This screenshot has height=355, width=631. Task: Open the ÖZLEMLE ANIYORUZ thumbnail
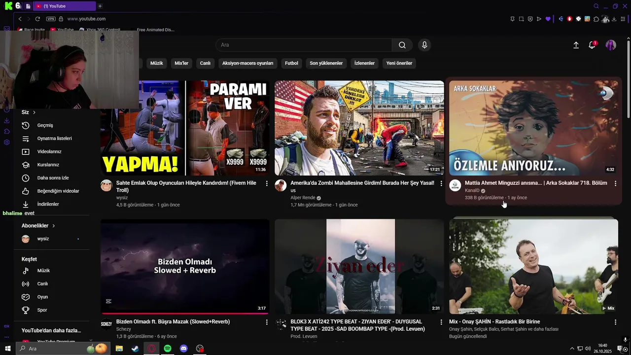(x=533, y=128)
